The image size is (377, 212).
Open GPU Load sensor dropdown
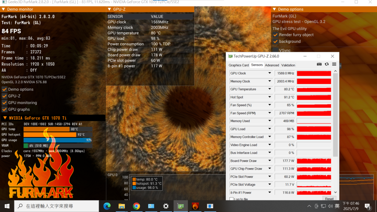click(x=269, y=129)
